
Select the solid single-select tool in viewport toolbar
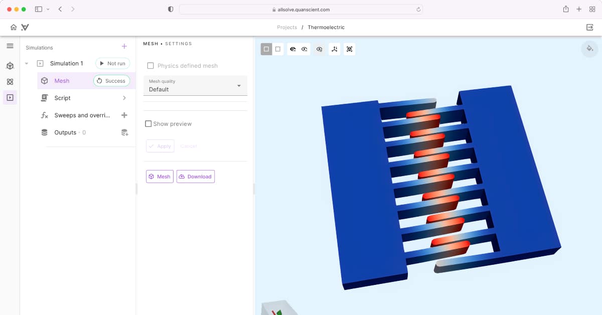pyautogui.click(x=266, y=49)
